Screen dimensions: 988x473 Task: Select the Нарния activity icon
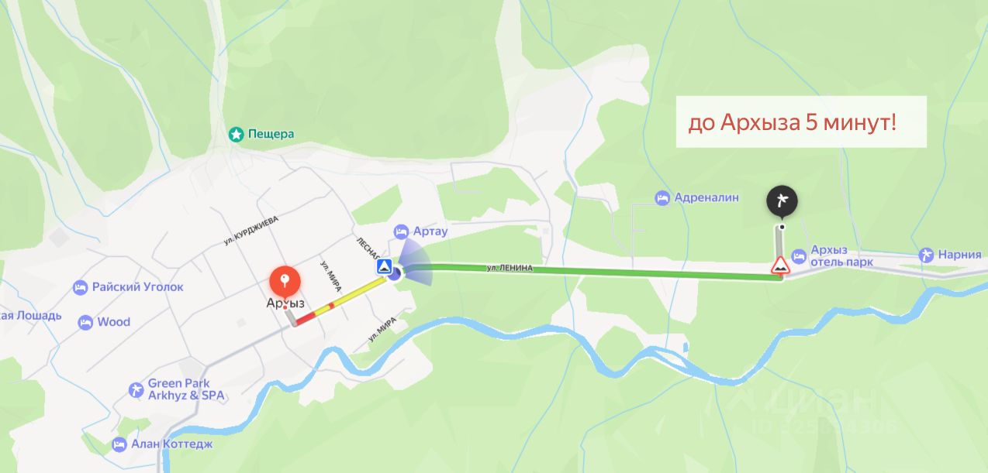[925, 255]
